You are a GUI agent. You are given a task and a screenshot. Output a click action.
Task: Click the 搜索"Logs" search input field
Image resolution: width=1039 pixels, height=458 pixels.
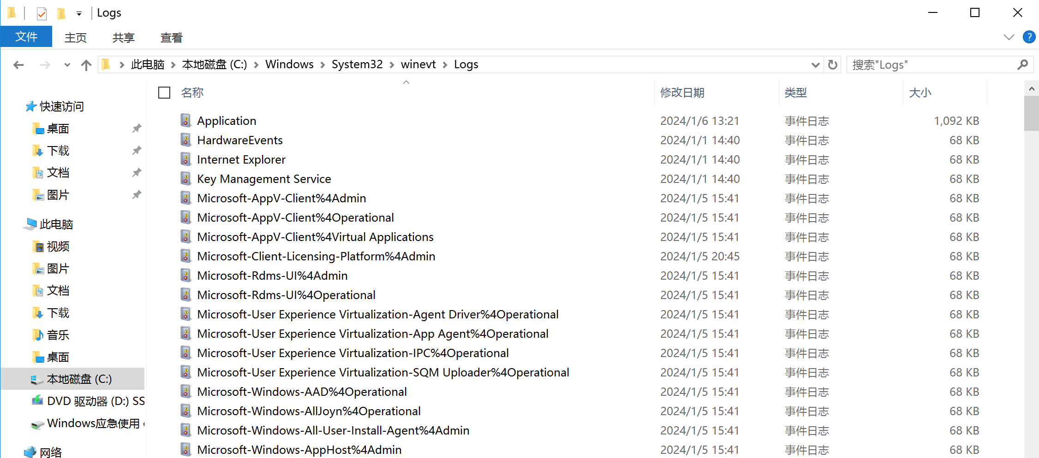[x=932, y=65]
